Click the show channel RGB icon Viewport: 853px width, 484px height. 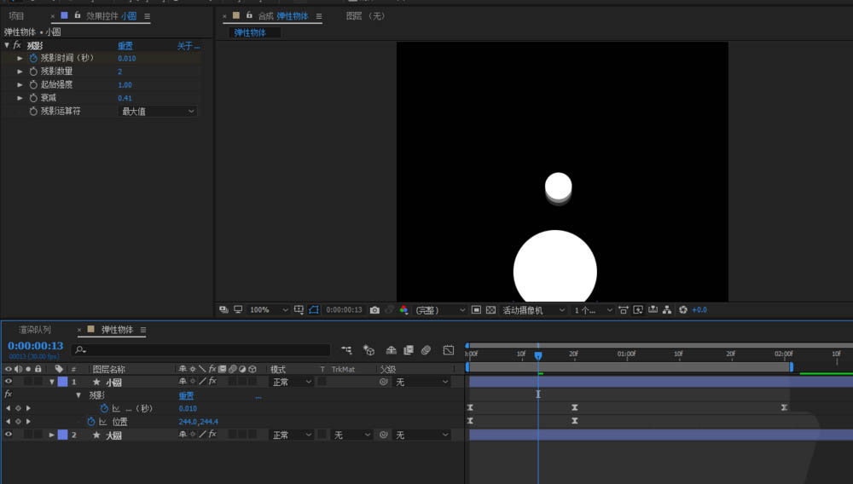pyautogui.click(x=403, y=310)
